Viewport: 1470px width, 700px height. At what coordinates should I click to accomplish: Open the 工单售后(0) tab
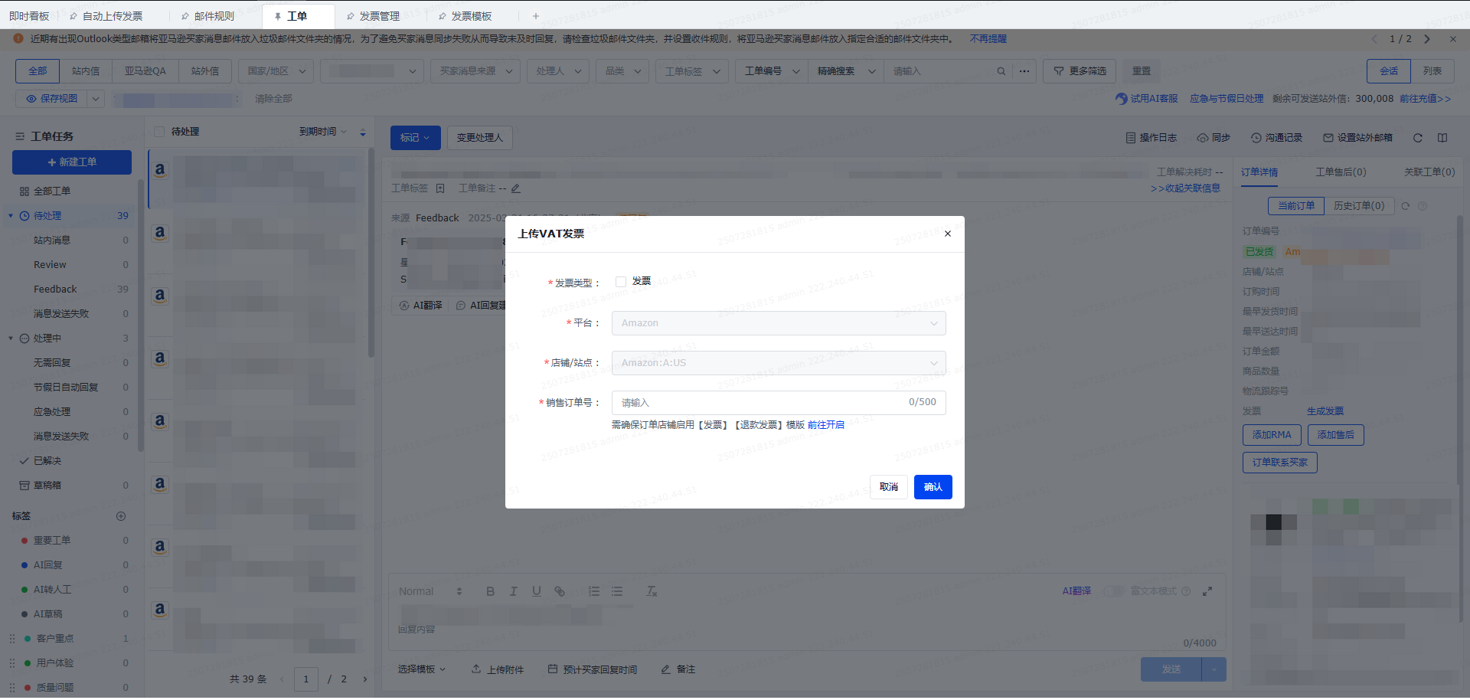(1341, 172)
